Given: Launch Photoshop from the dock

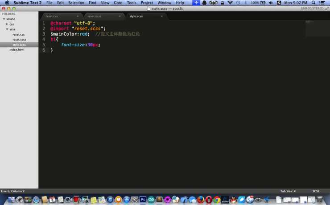Looking at the screenshot, I should coord(143,199).
